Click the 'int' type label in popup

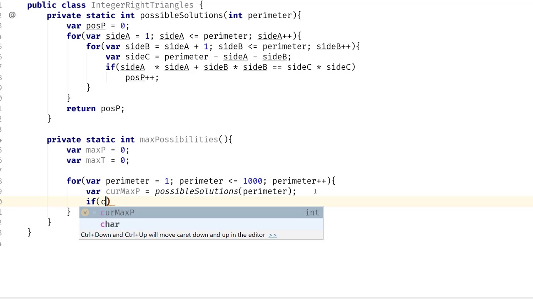click(x=312, y=213)
